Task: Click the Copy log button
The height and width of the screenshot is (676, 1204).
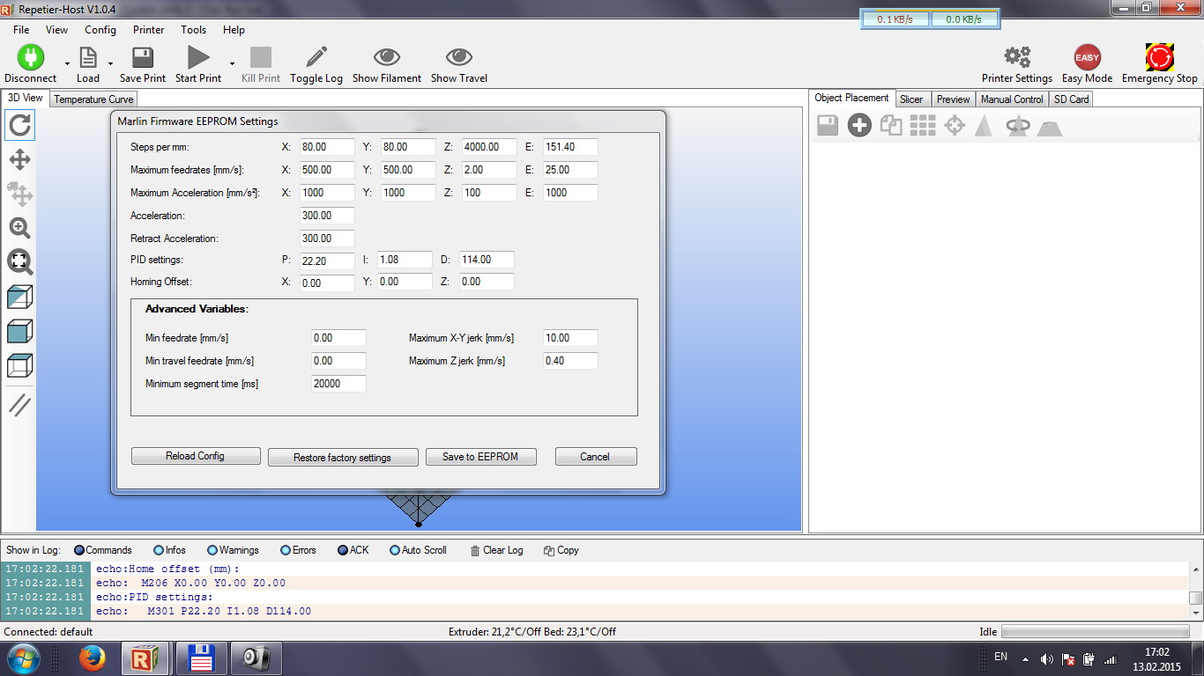Action: (x=561, y=550)
